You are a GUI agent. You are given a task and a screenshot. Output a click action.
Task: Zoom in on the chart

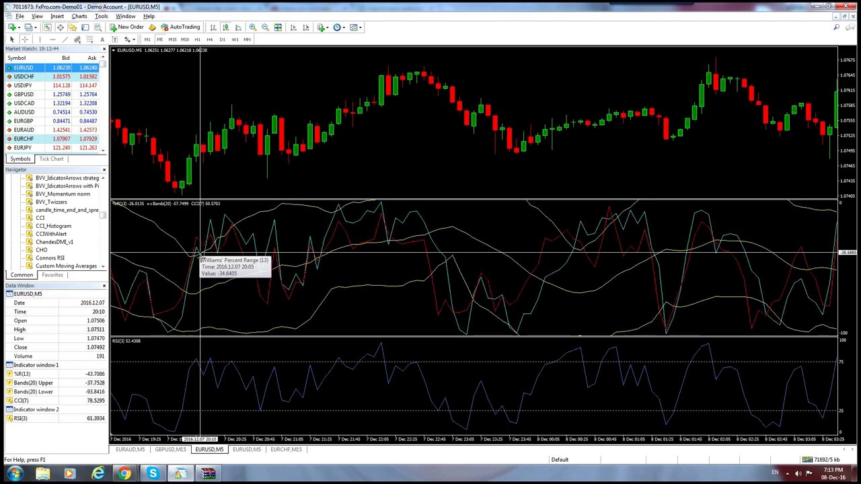(x=252, y=28)
